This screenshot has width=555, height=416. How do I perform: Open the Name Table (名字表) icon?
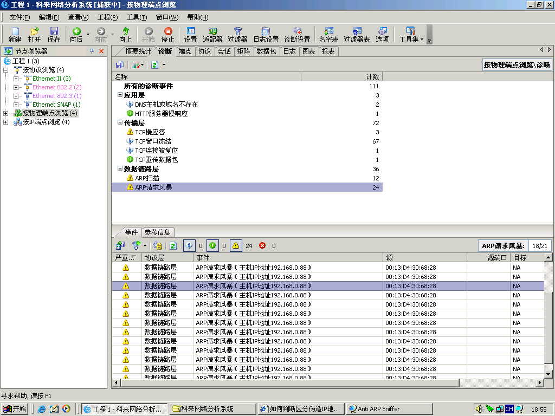click(x=328, y=35)
